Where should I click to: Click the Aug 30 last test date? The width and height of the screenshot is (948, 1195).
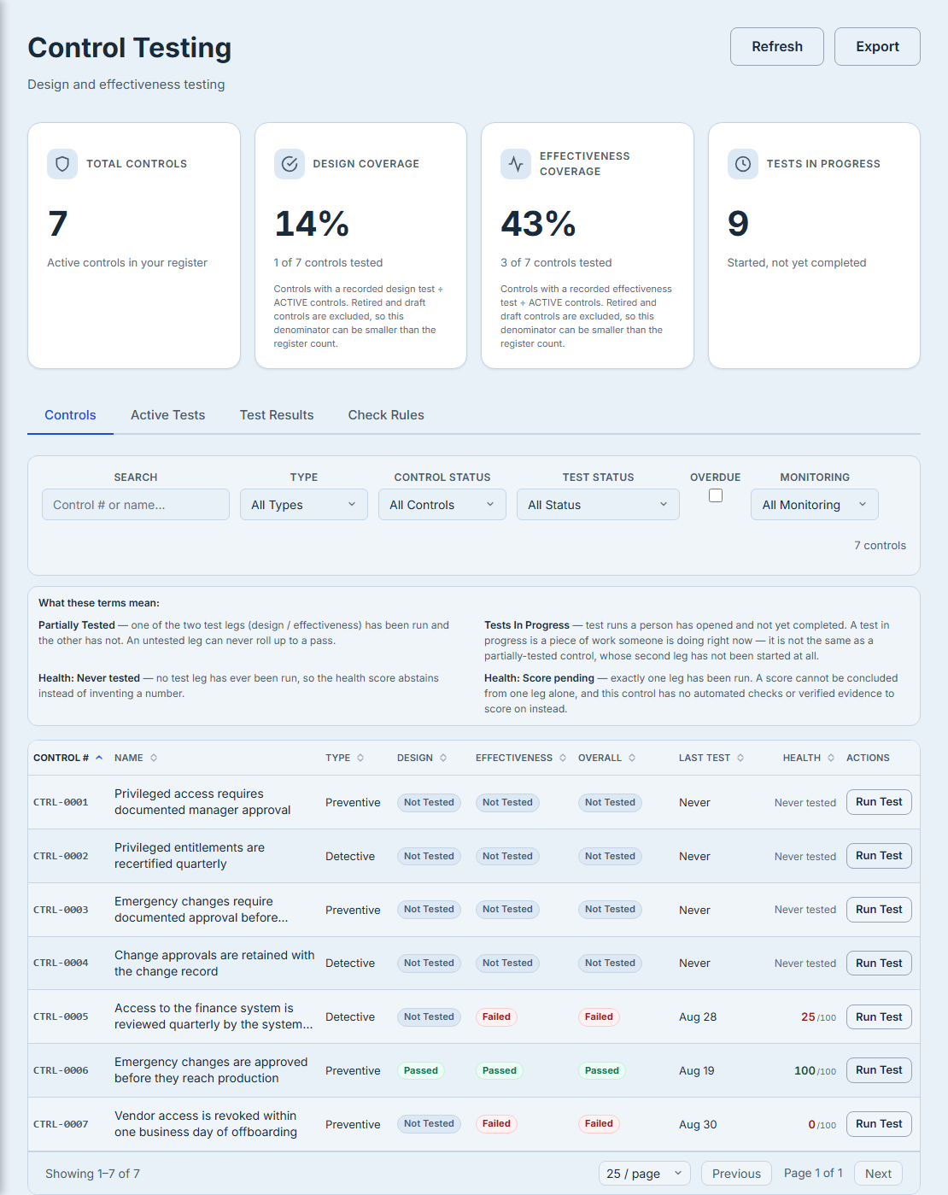click(x=698, y=1124)
